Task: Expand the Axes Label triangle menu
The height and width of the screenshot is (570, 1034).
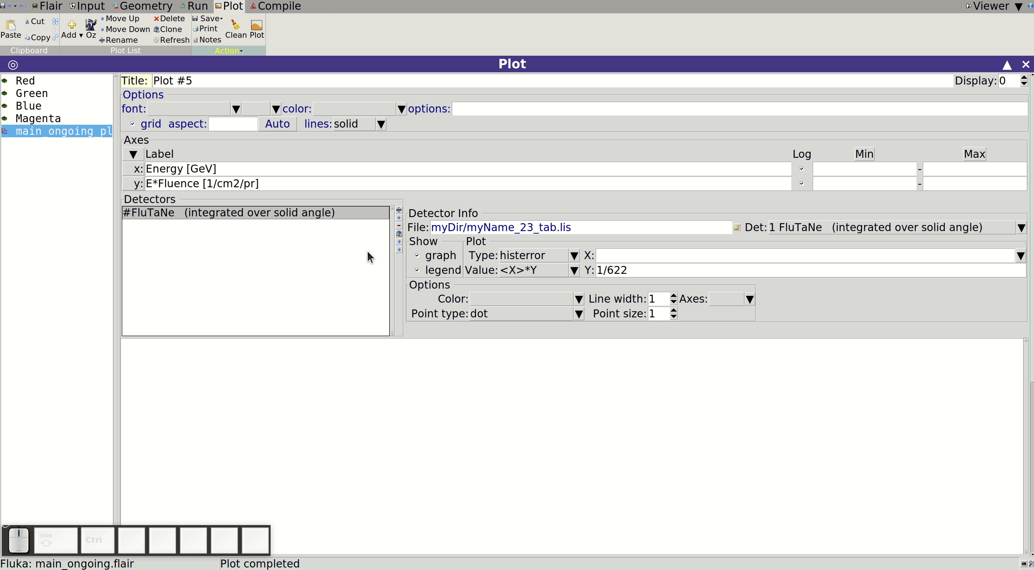Action: 133,154
